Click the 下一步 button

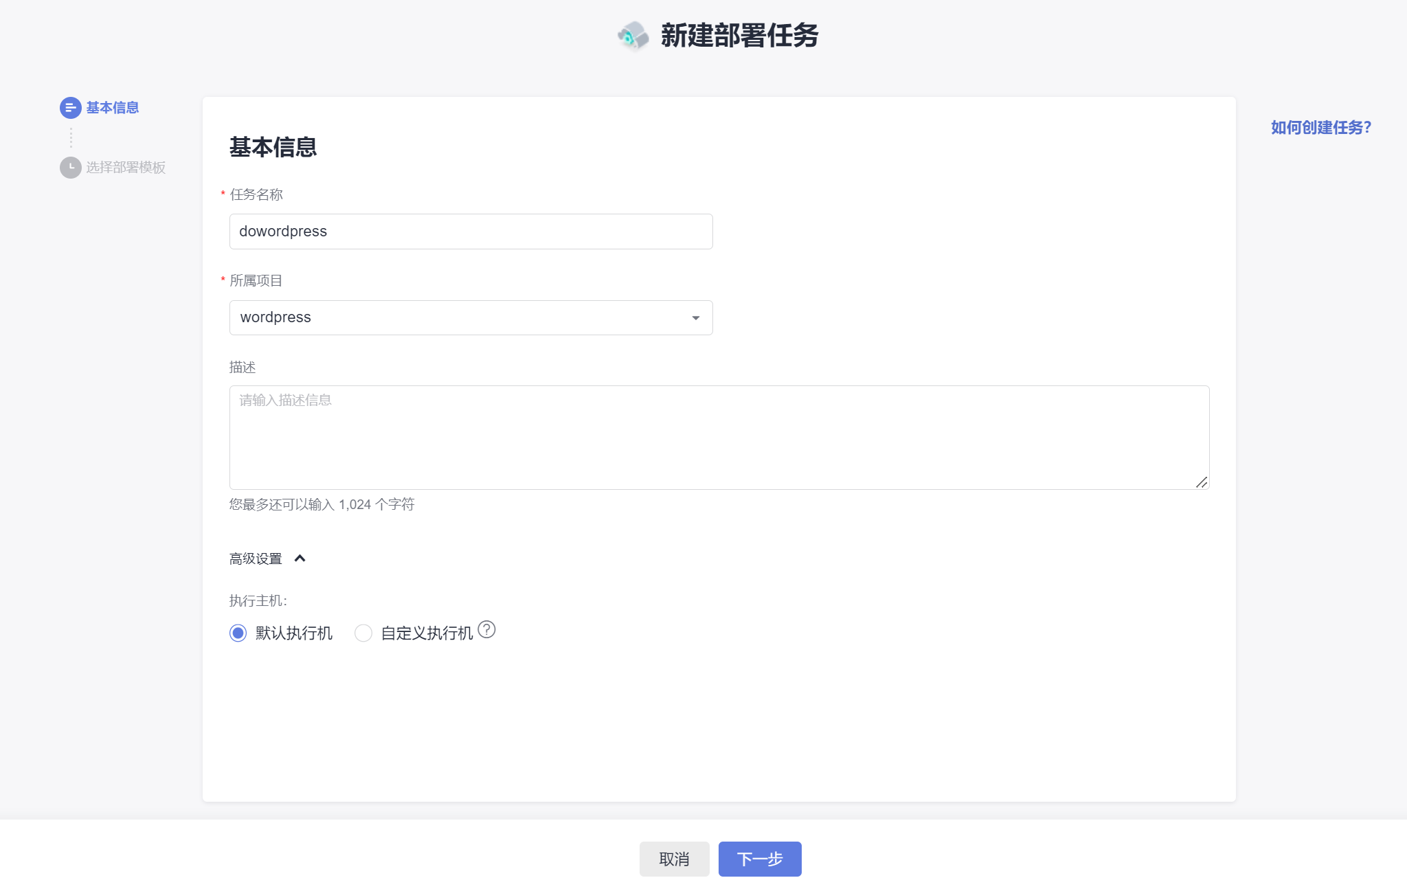click(759, 859)
